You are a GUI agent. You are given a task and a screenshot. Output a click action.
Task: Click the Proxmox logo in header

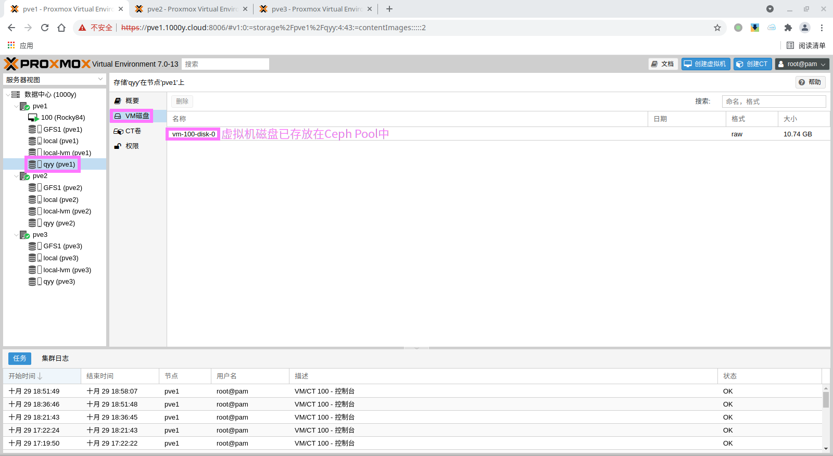tap(47, 64)
